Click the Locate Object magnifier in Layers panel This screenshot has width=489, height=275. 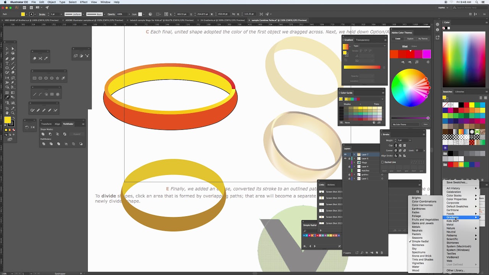(362, 252)
